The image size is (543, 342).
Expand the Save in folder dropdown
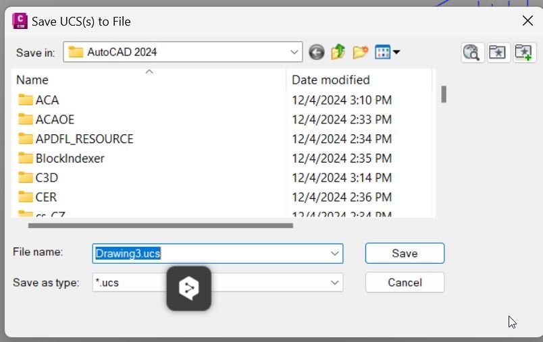[294, 52]
